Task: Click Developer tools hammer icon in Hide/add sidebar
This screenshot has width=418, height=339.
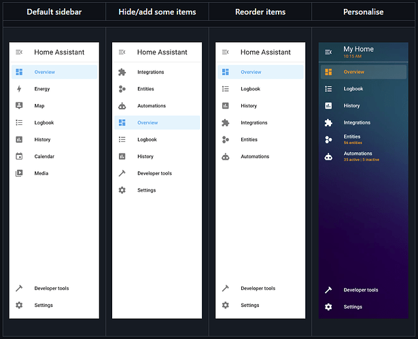Action: [x=122, y=173]
